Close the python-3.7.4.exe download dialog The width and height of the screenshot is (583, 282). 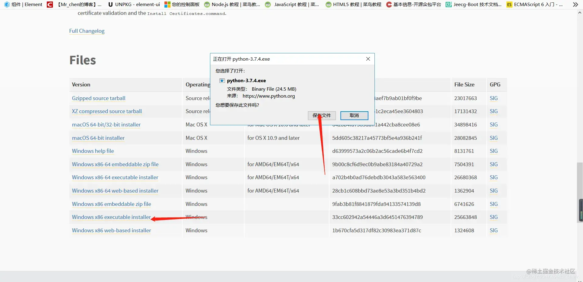368,59
